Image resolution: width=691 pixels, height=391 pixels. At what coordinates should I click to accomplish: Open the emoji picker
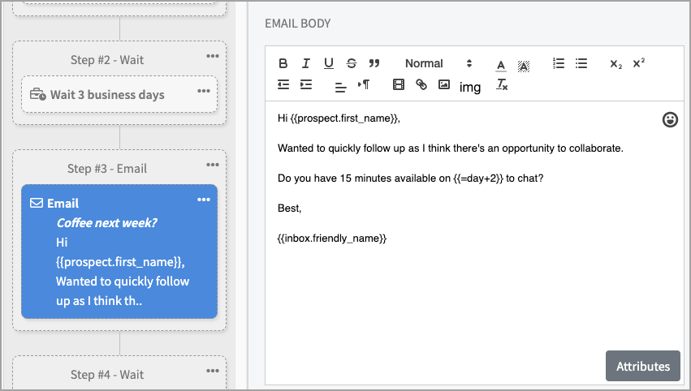[x=670, y=120]
